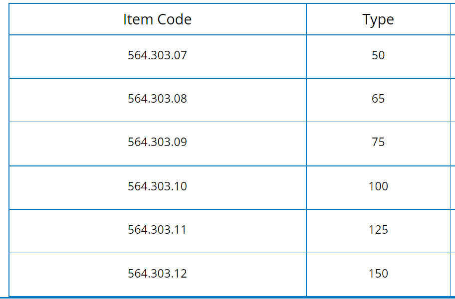Click the Item Code column header
Screen dimensions: 455x299
coord(157,19)
